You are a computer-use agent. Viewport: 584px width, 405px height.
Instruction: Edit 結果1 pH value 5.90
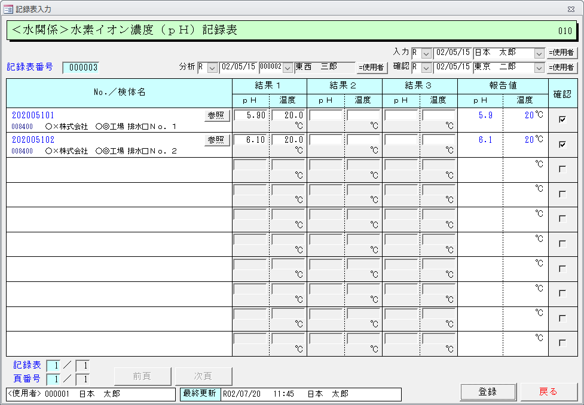tap(250, 115)
